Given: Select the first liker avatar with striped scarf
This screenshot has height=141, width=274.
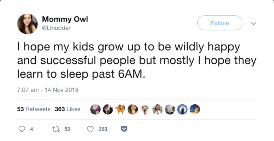Looking at the screenshot, I should [95, 109].
